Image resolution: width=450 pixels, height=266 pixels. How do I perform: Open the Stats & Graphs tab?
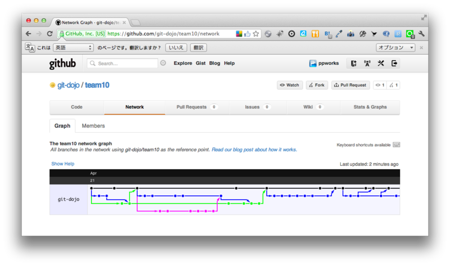click(x=370, y=107)
